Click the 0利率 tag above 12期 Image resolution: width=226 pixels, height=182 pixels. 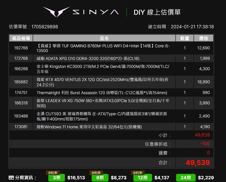click(x=138, y=173)
